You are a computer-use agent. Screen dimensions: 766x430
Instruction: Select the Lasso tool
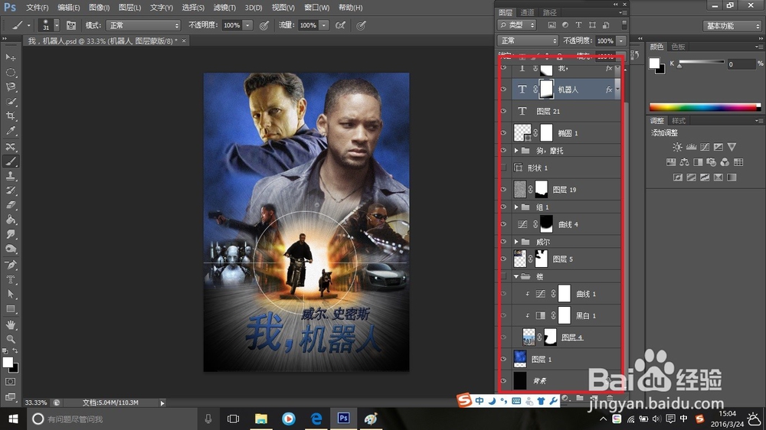point(10,87)
